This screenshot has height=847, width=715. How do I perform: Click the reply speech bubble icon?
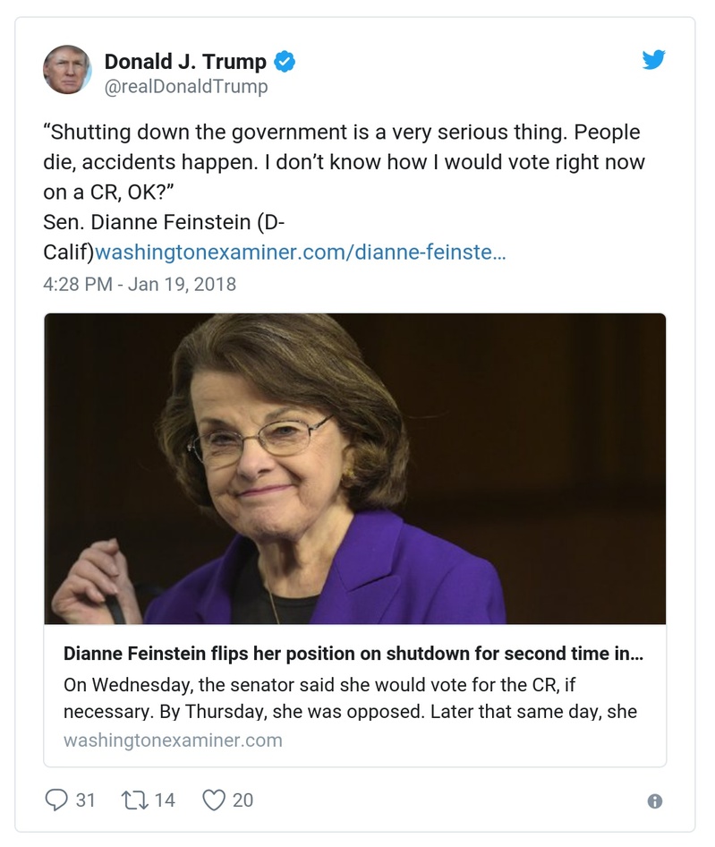[x=55, y=800]
